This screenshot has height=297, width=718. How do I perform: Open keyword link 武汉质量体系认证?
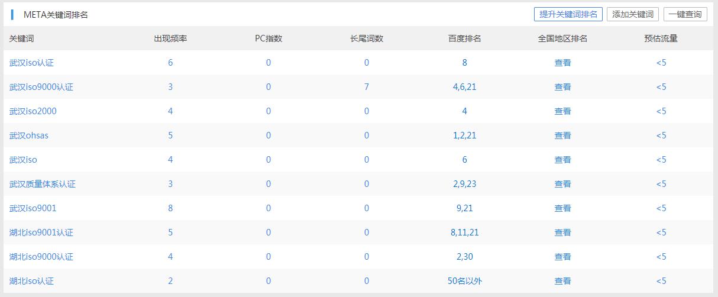[43, 184]
